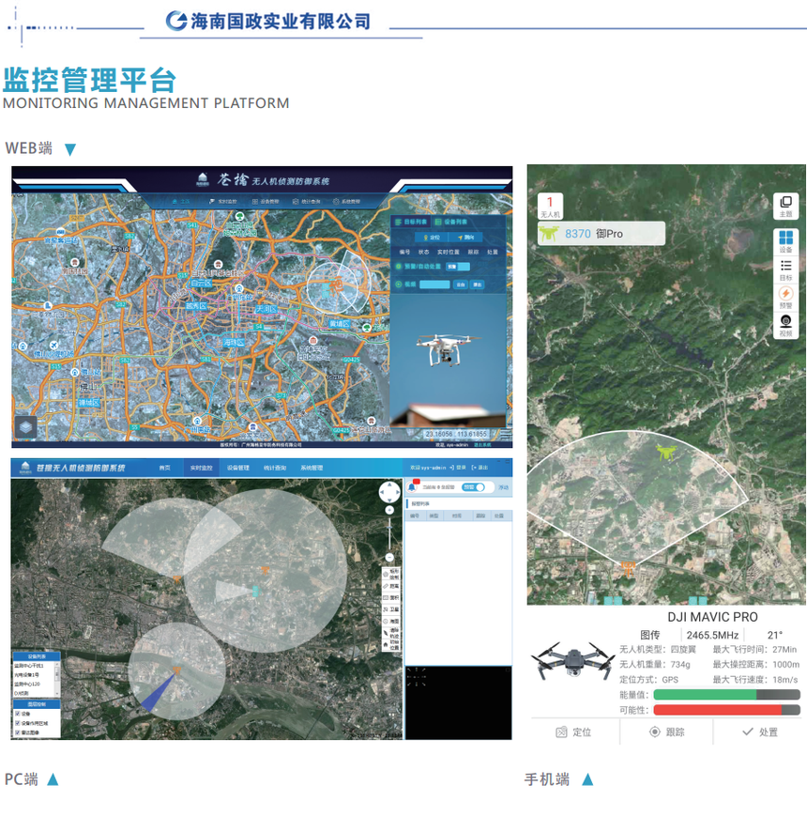
Task: Zoom out with the PC map minus button
Action: click(389, 558)
